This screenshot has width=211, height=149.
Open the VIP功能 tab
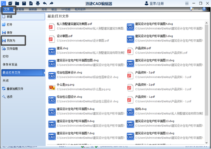pyautogui.click(x=66, y=9)
